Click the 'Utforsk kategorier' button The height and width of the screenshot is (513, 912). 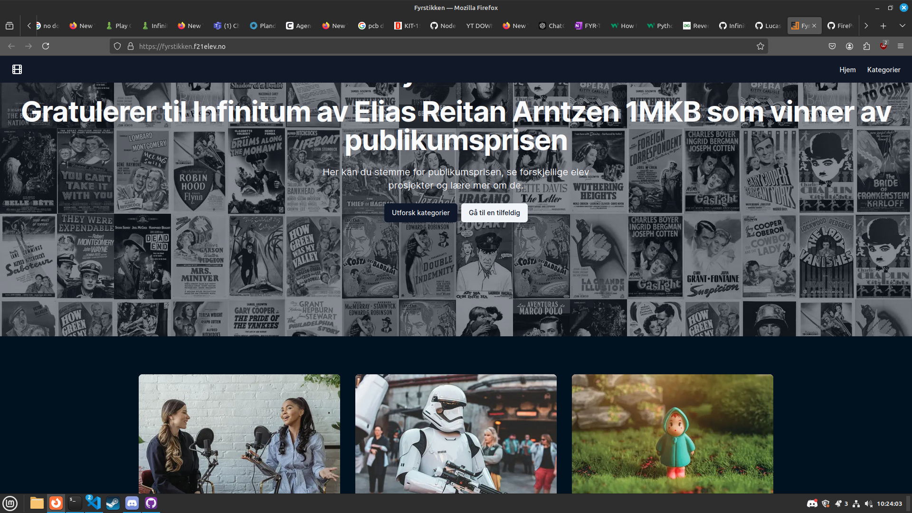pyautogui.click(x=420, y=213)
